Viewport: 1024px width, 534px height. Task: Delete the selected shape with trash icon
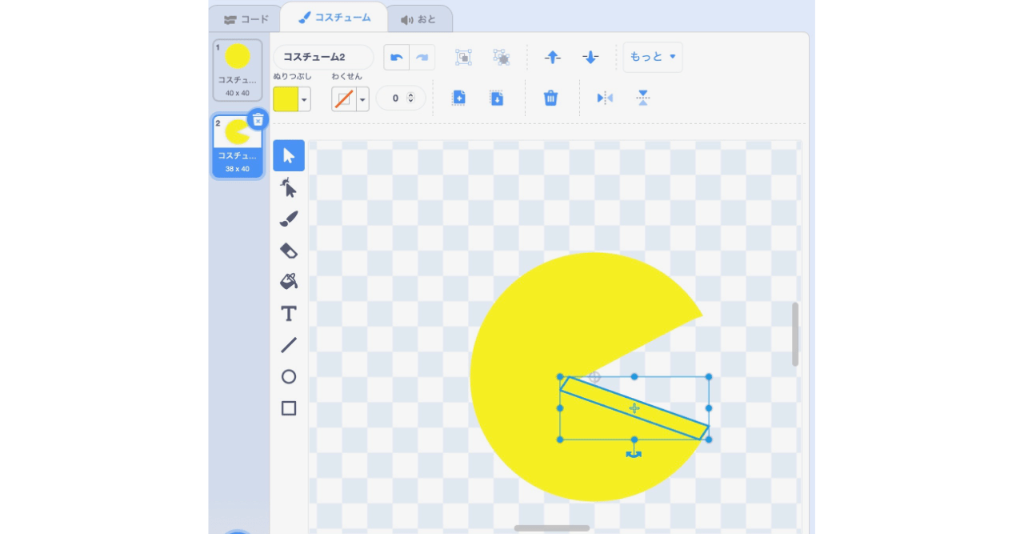click(550, 98)
